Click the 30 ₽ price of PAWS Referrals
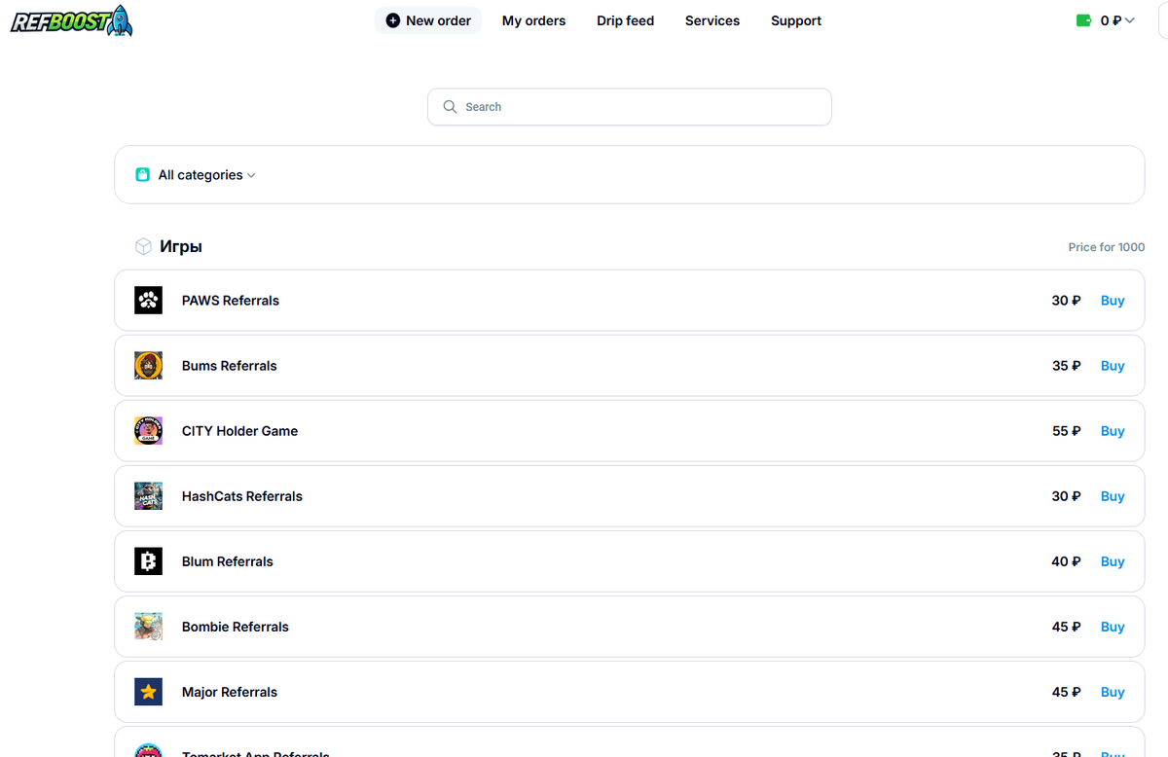 [1067, 301]
